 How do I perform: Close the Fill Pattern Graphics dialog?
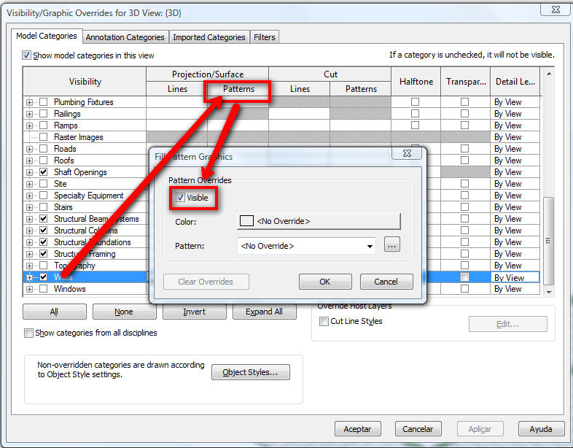[407, 153]
